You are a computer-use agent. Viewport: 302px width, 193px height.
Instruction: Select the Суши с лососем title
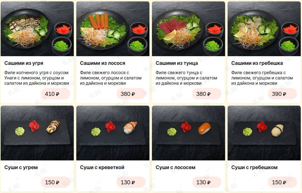coord(175,167)
